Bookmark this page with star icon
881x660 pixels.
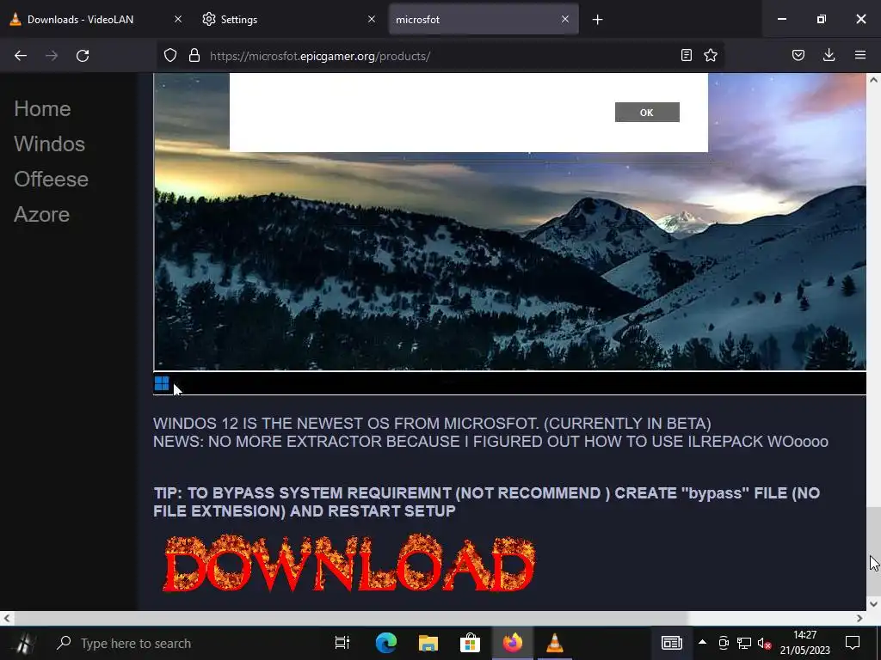click(711, 55)
